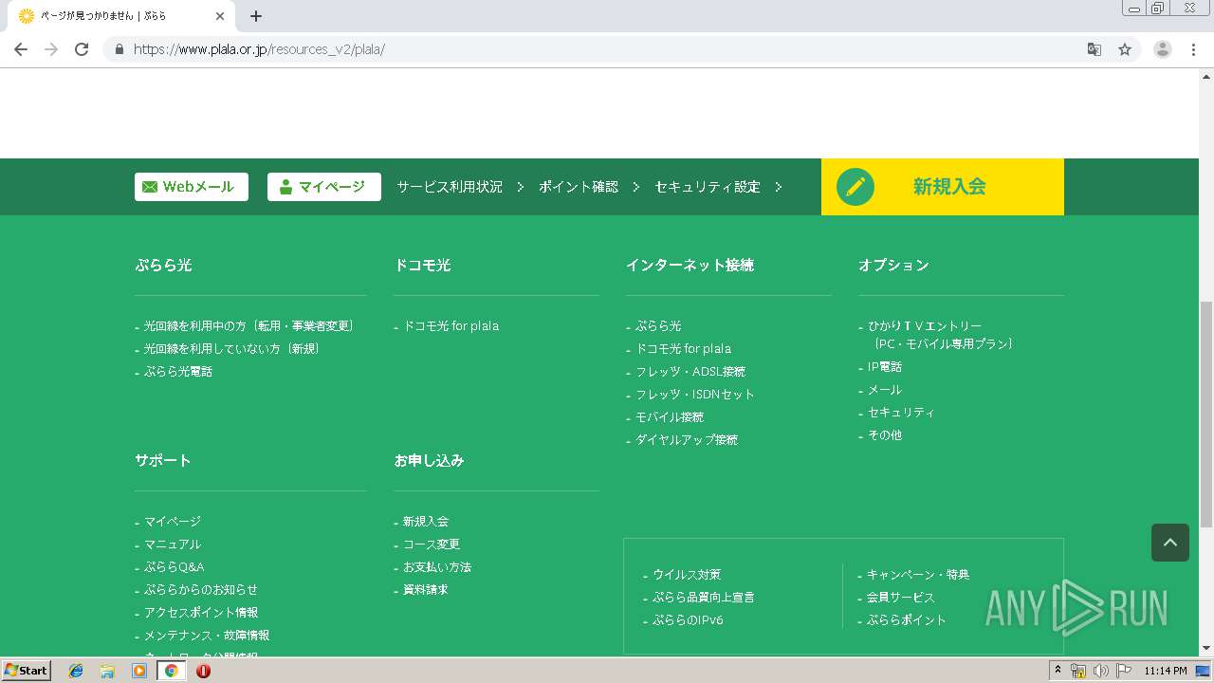Screen dimensions: 1214x683
Task: Click the Action Center flag icon
Action: pyautogui.click(x=1123, y=671)
